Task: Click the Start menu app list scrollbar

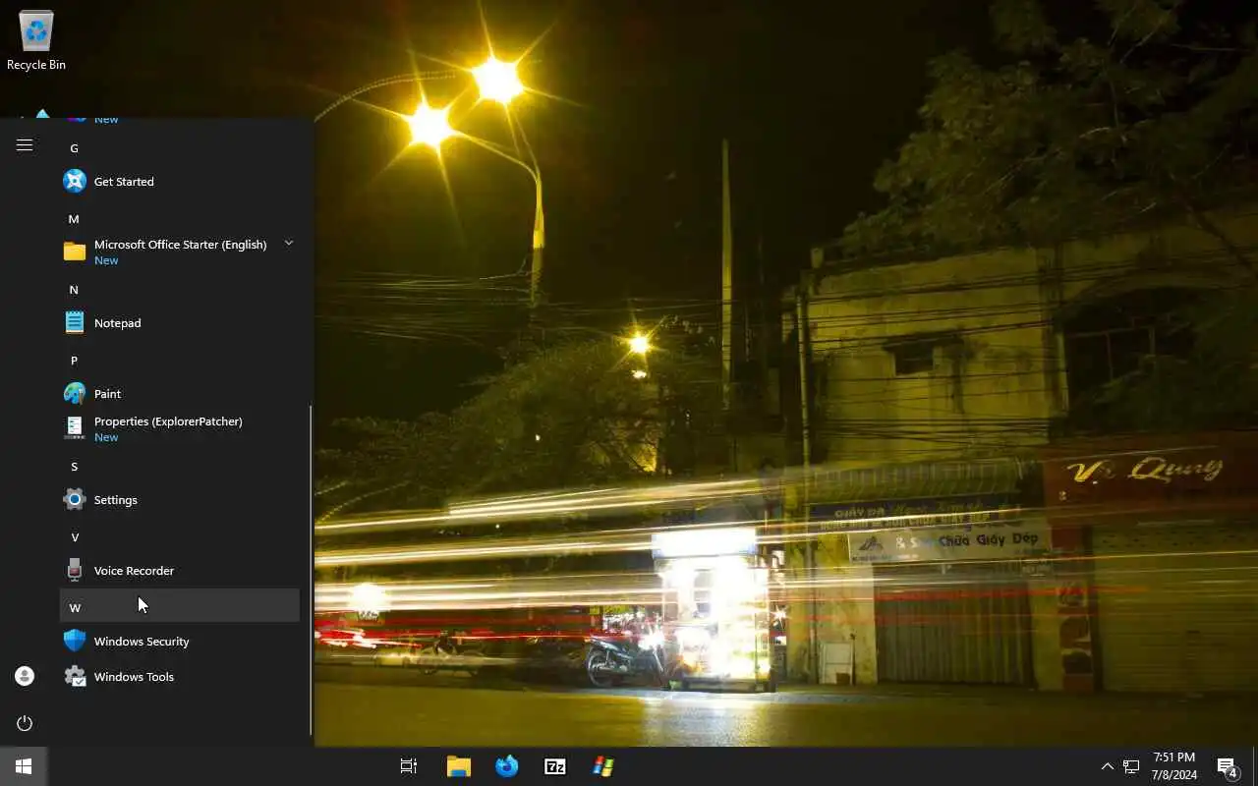Action: [x=311, y=570]
